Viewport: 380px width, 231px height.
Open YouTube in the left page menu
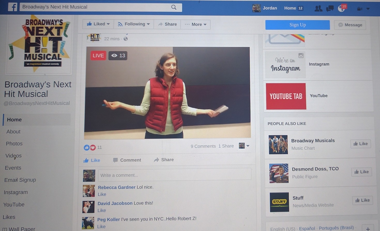coord(14,205)
